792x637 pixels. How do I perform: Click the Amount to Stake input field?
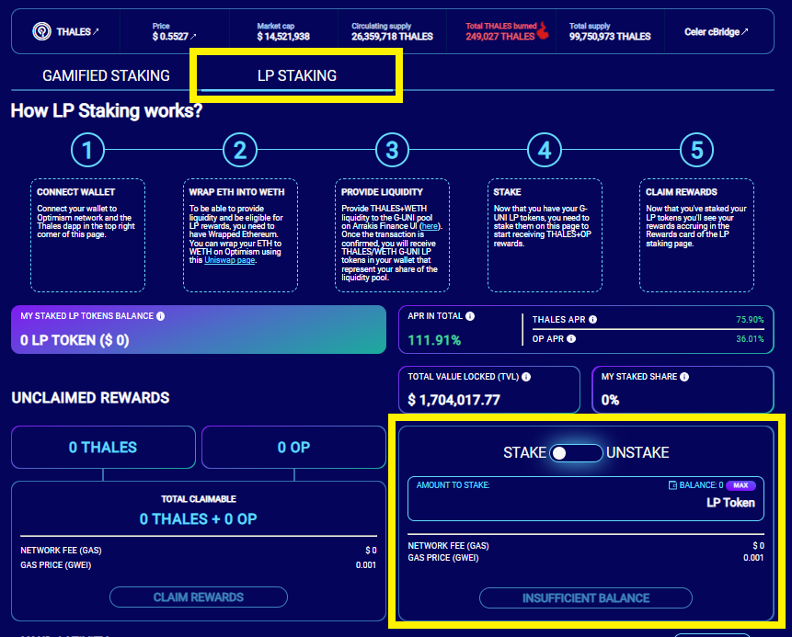pos(585,499)
